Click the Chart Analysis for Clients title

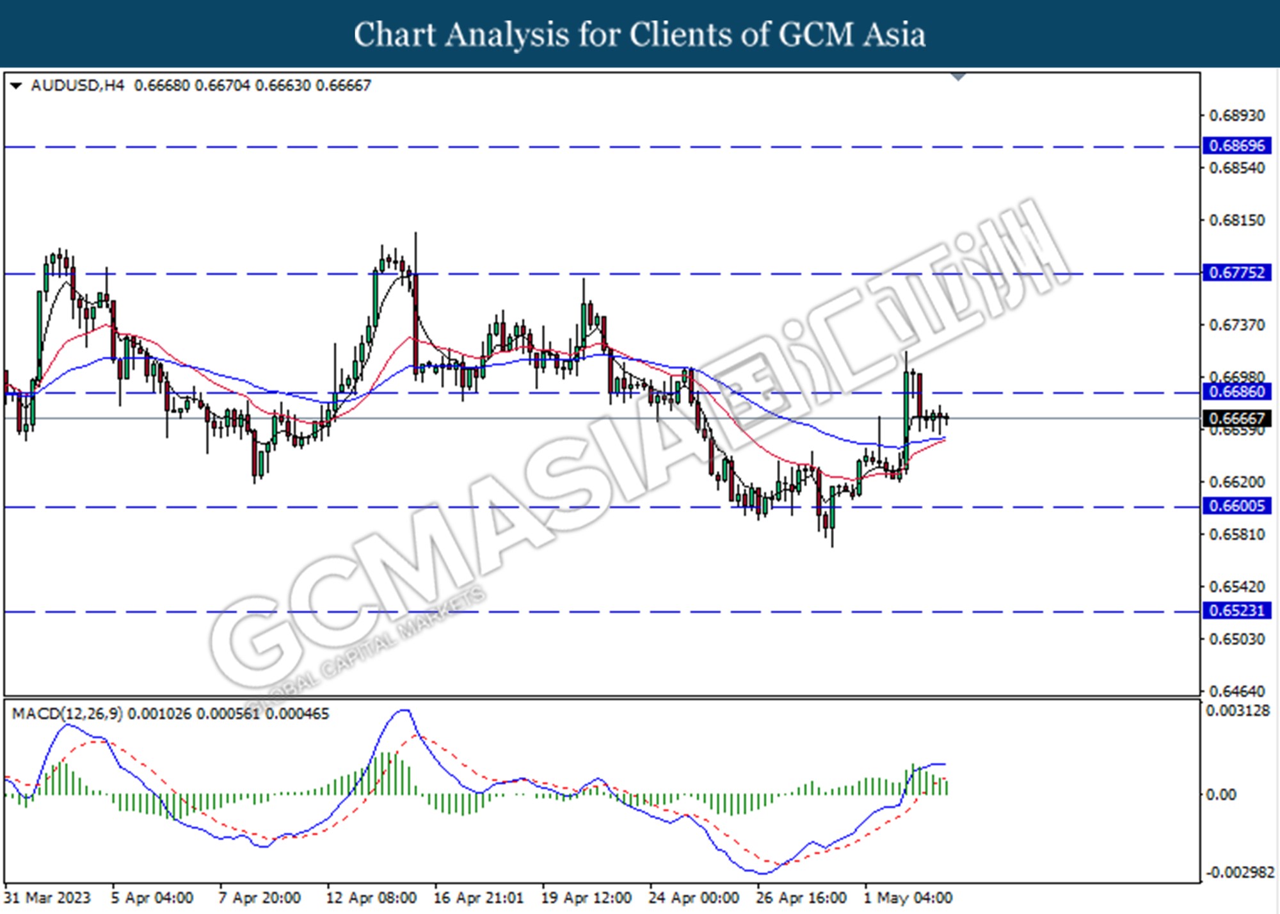pyautogui.click(x=640, y=34)
